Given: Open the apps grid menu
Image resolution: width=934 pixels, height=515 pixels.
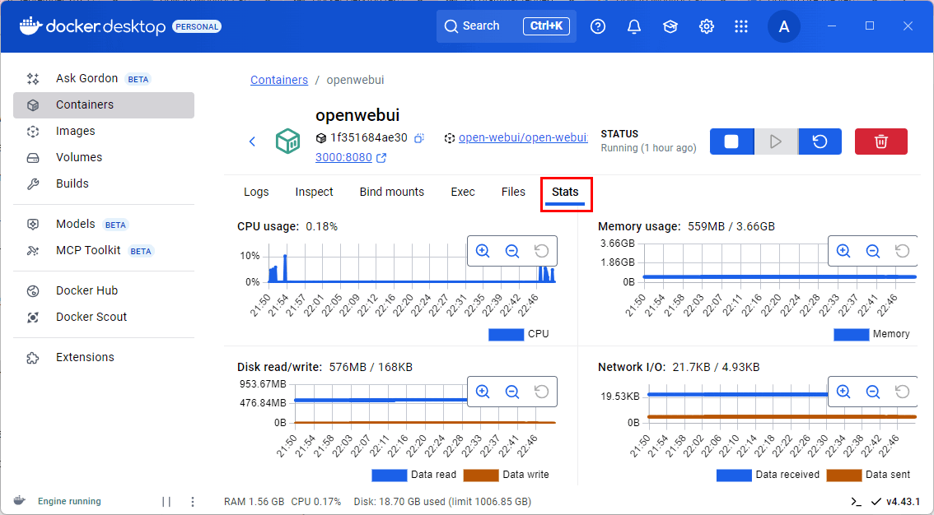Looking at the screenshot, I should pyautogui.click(x=741, y=26).
